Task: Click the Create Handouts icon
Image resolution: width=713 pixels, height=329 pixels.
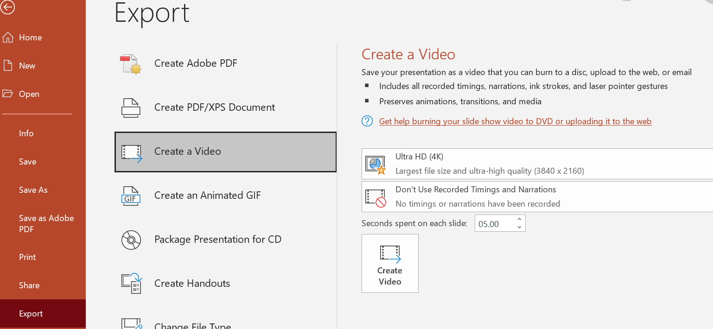Action: click(x=132, y=283)
